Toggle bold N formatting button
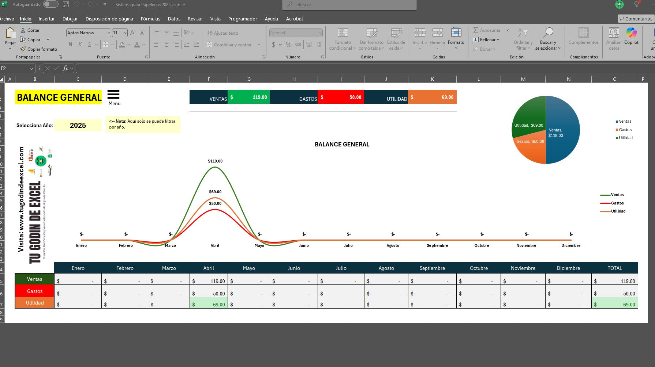The height and width of the screenshot is (367, 655). (70, 45)
